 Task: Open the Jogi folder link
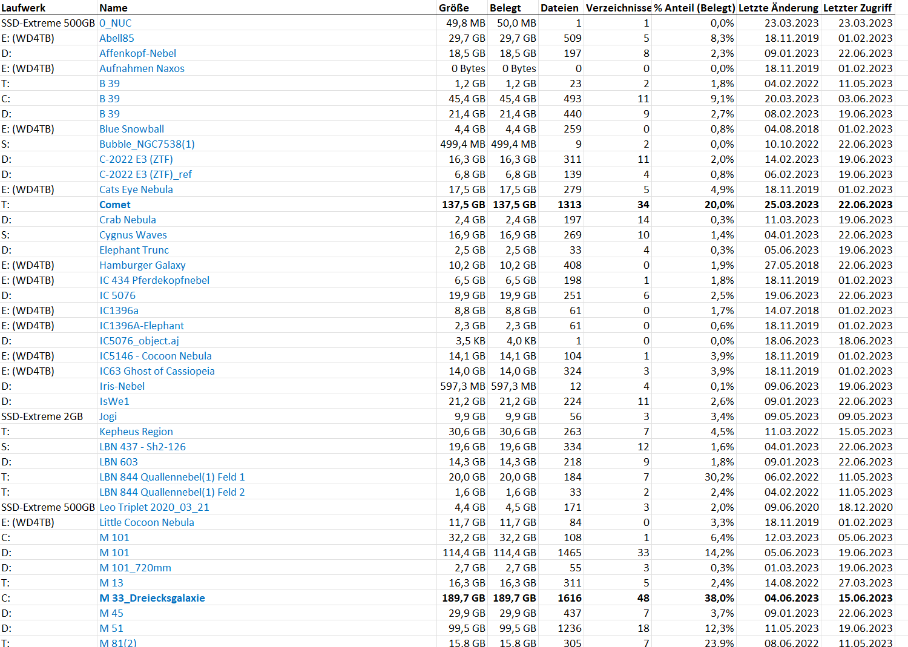tap(108, 416)
